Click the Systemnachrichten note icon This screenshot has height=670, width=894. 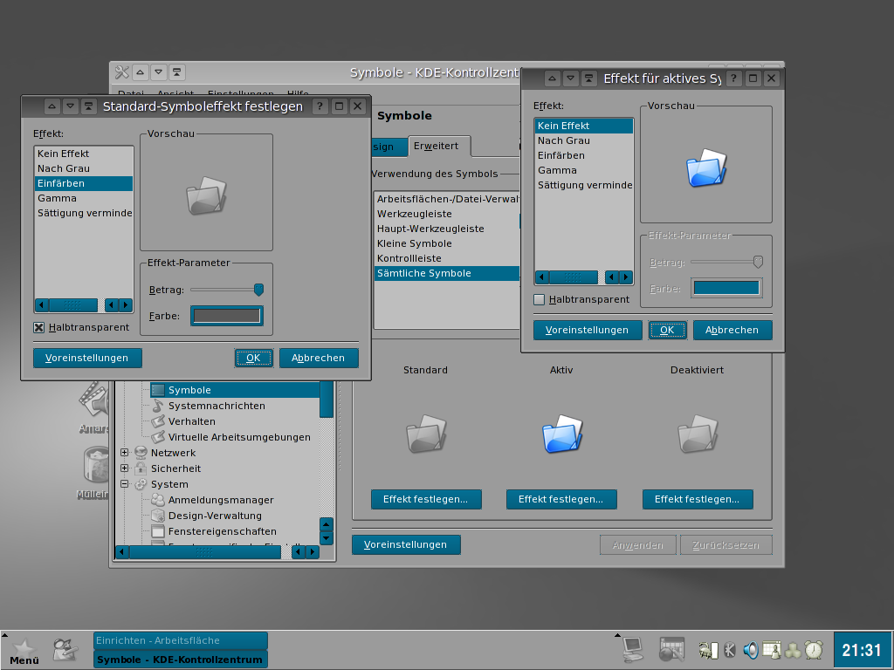pyautogui.click(x=158, y=406)
